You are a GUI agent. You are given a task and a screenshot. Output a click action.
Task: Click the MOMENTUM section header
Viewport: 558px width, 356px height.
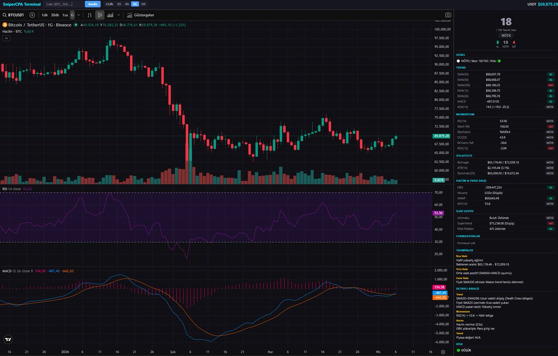(465, 115)
